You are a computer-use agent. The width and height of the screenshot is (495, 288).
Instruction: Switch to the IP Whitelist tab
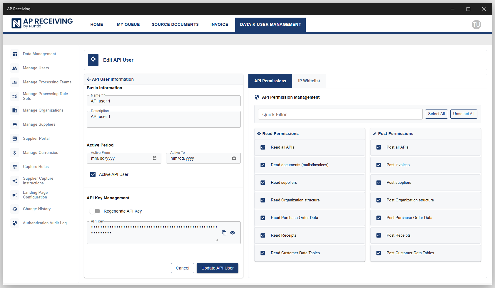tap(309, 81)
